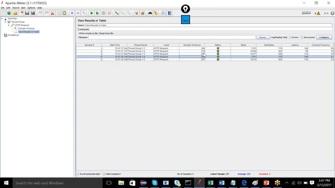Click the Name input field
335x188 pixels.
coord(208,26)
